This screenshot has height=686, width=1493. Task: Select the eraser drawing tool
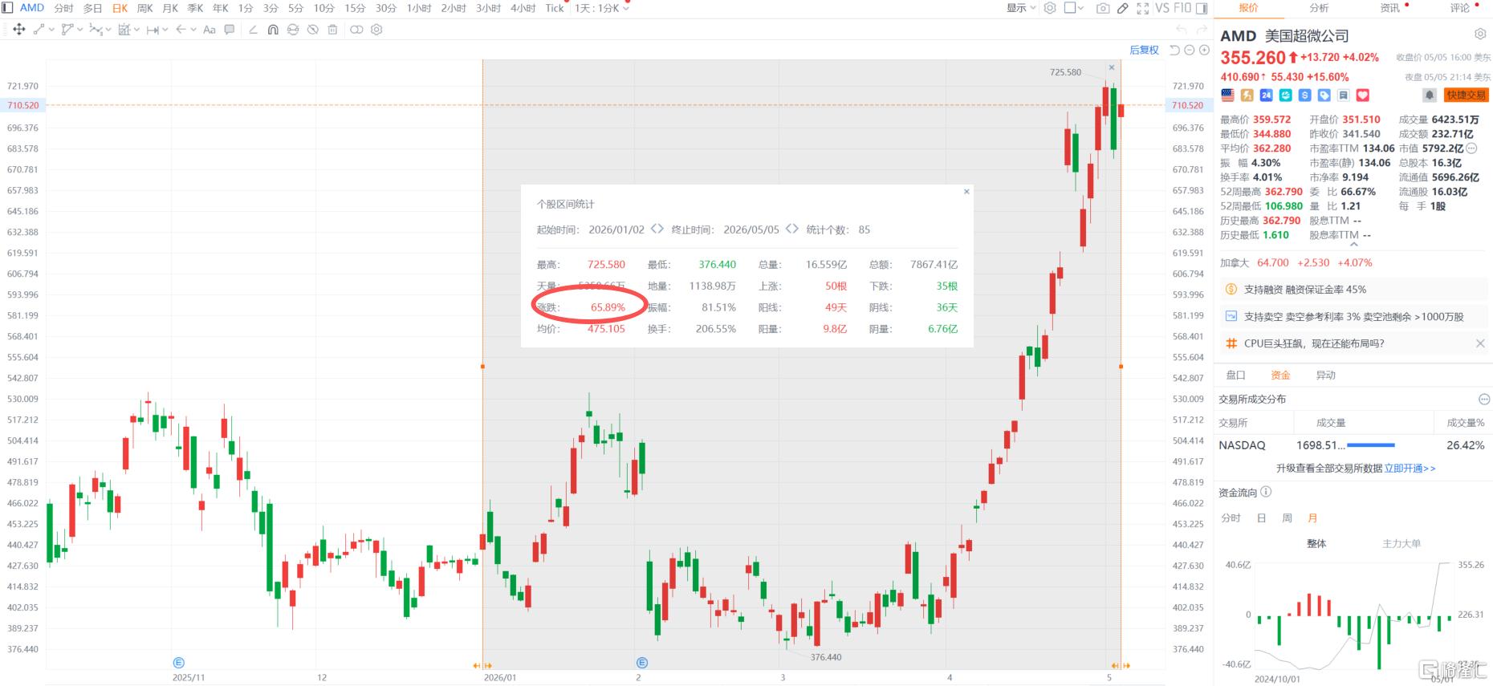253,30
